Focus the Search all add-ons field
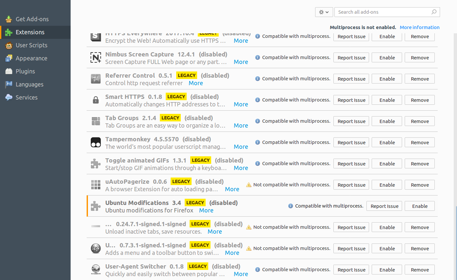This screenshot has height=280, width=457. (387, 12)
